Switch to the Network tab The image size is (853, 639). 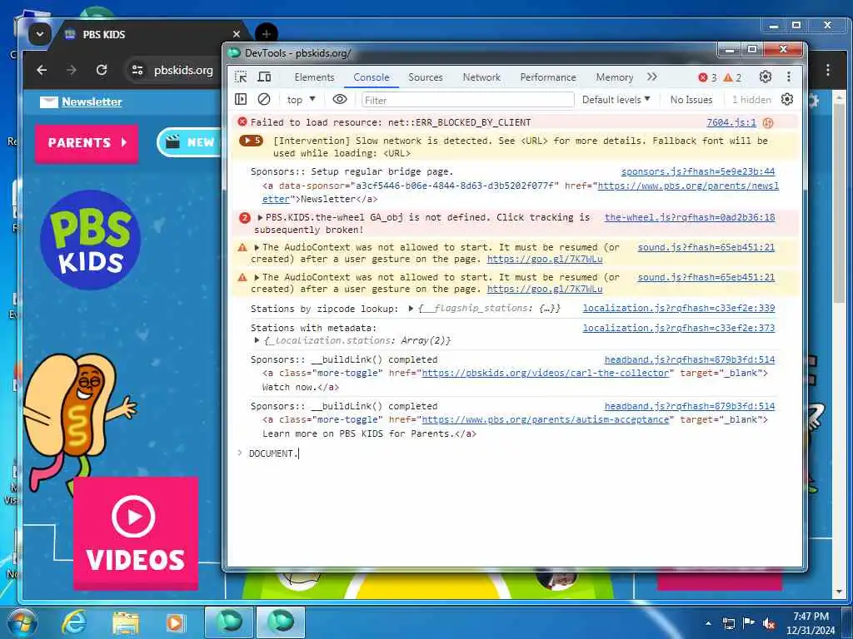(481, 77)
